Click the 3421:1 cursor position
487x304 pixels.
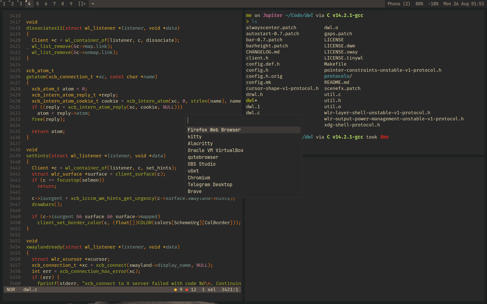(230, 290)
